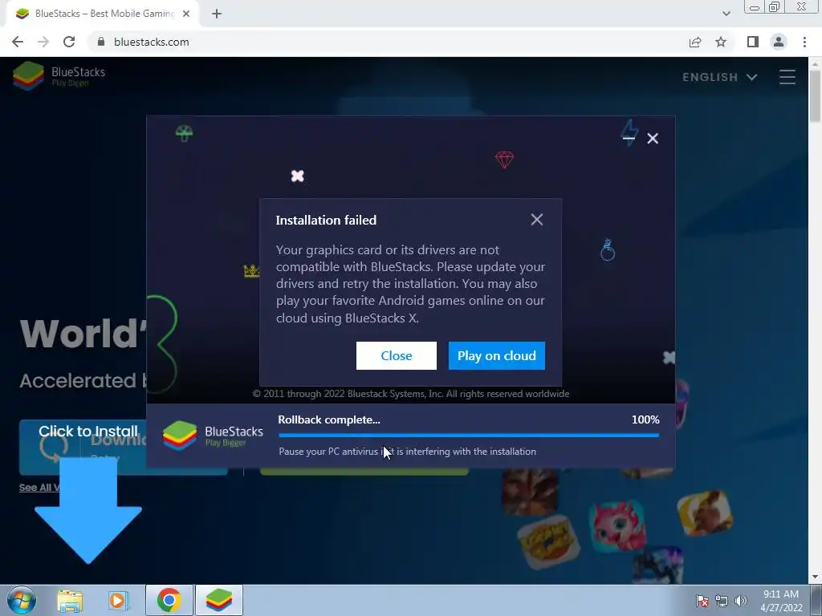This screenshot has width=822, height=616.
Task: Dismiss Installation failed dialog with its X
Action: (537, 220)
